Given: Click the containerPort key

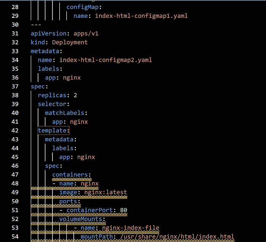Looking at the screenshot, I should [90, 210].
